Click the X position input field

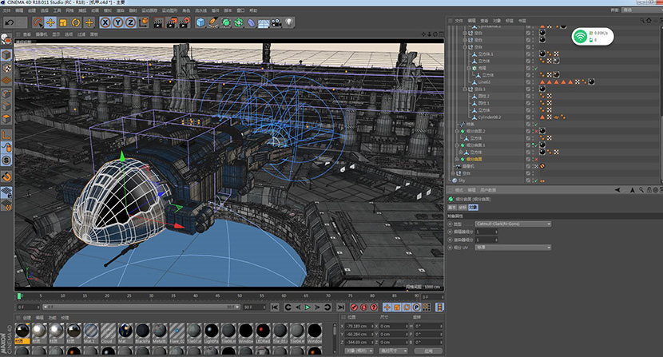[x=359, y=327]
